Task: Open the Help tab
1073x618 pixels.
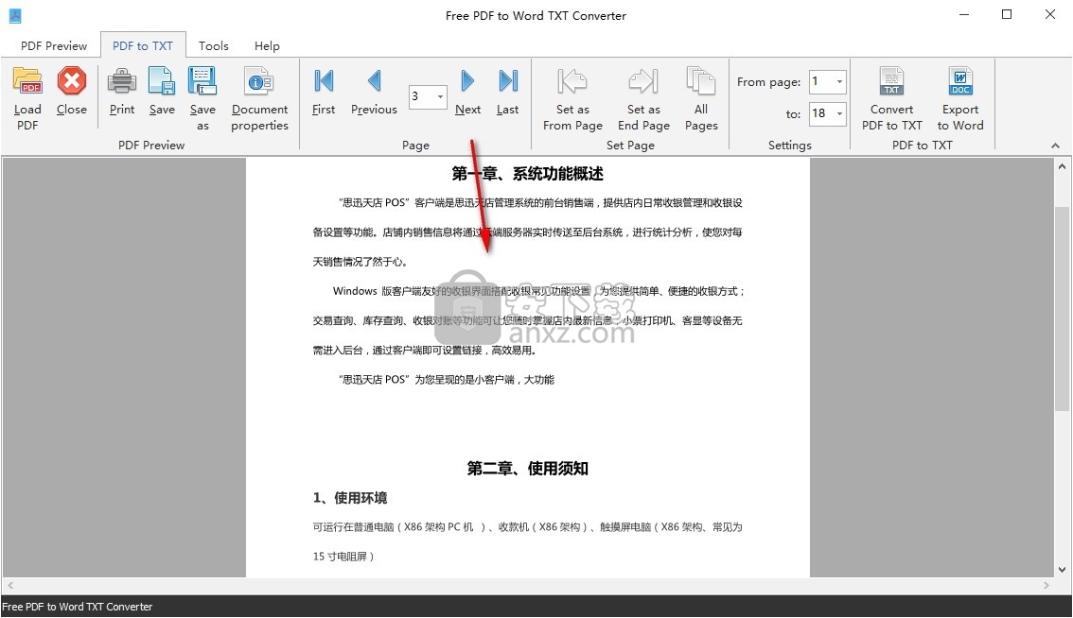Action: 267,45
